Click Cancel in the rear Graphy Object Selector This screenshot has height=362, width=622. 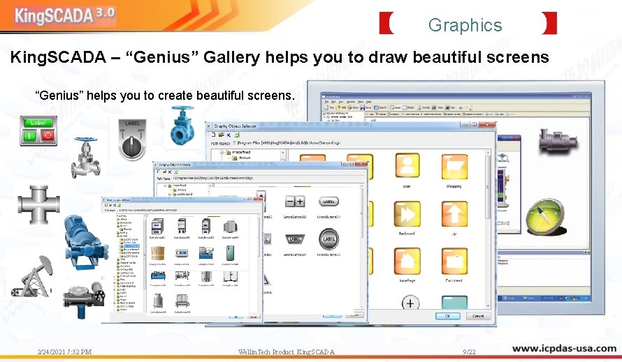pyautogui.click(x=479, y=316)
